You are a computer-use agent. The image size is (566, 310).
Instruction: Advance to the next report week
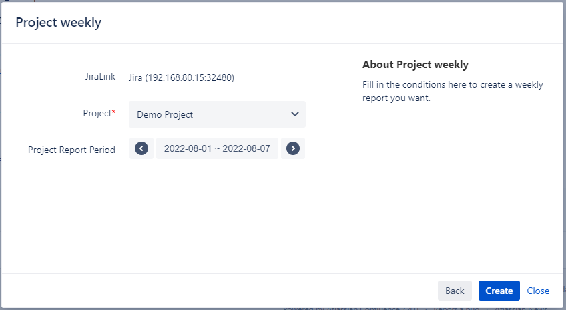pyautogui.click(x=292, y=148)
